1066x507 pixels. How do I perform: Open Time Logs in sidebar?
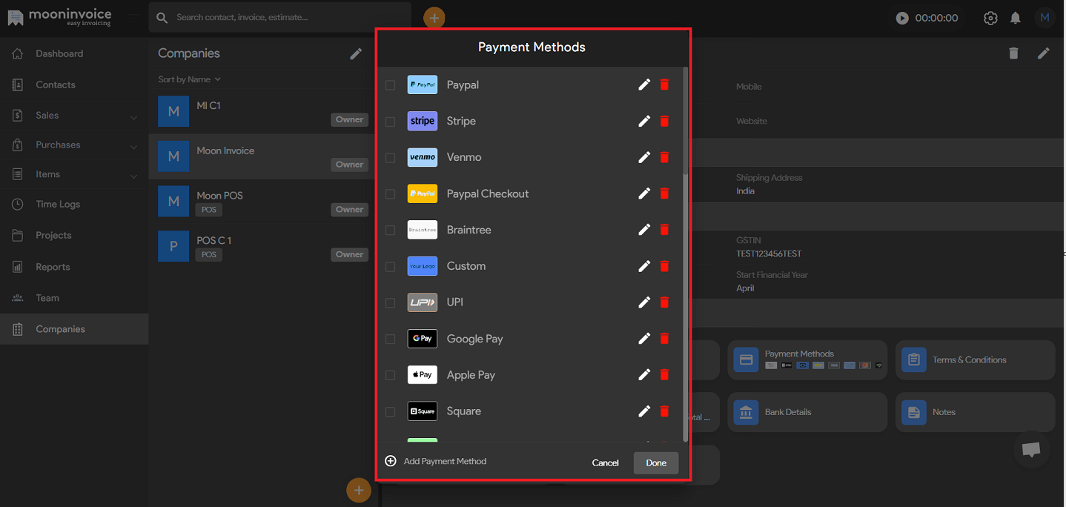(x=74, y=204)
